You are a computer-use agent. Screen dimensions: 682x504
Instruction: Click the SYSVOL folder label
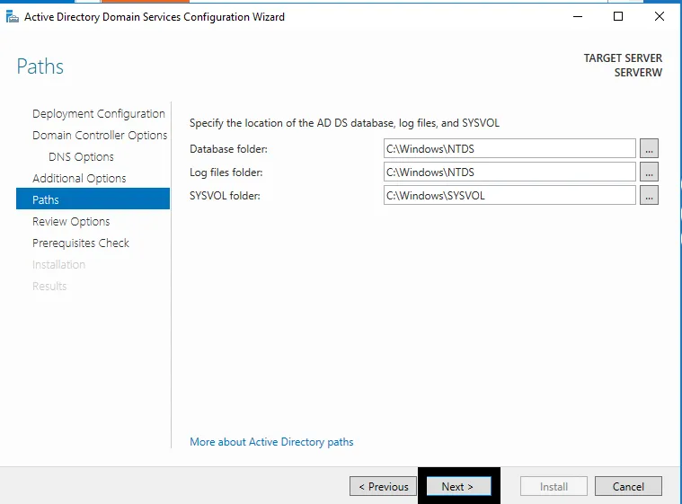click(x=225, y=196)
